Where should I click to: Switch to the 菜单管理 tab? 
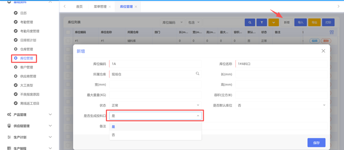click(100, 7)
